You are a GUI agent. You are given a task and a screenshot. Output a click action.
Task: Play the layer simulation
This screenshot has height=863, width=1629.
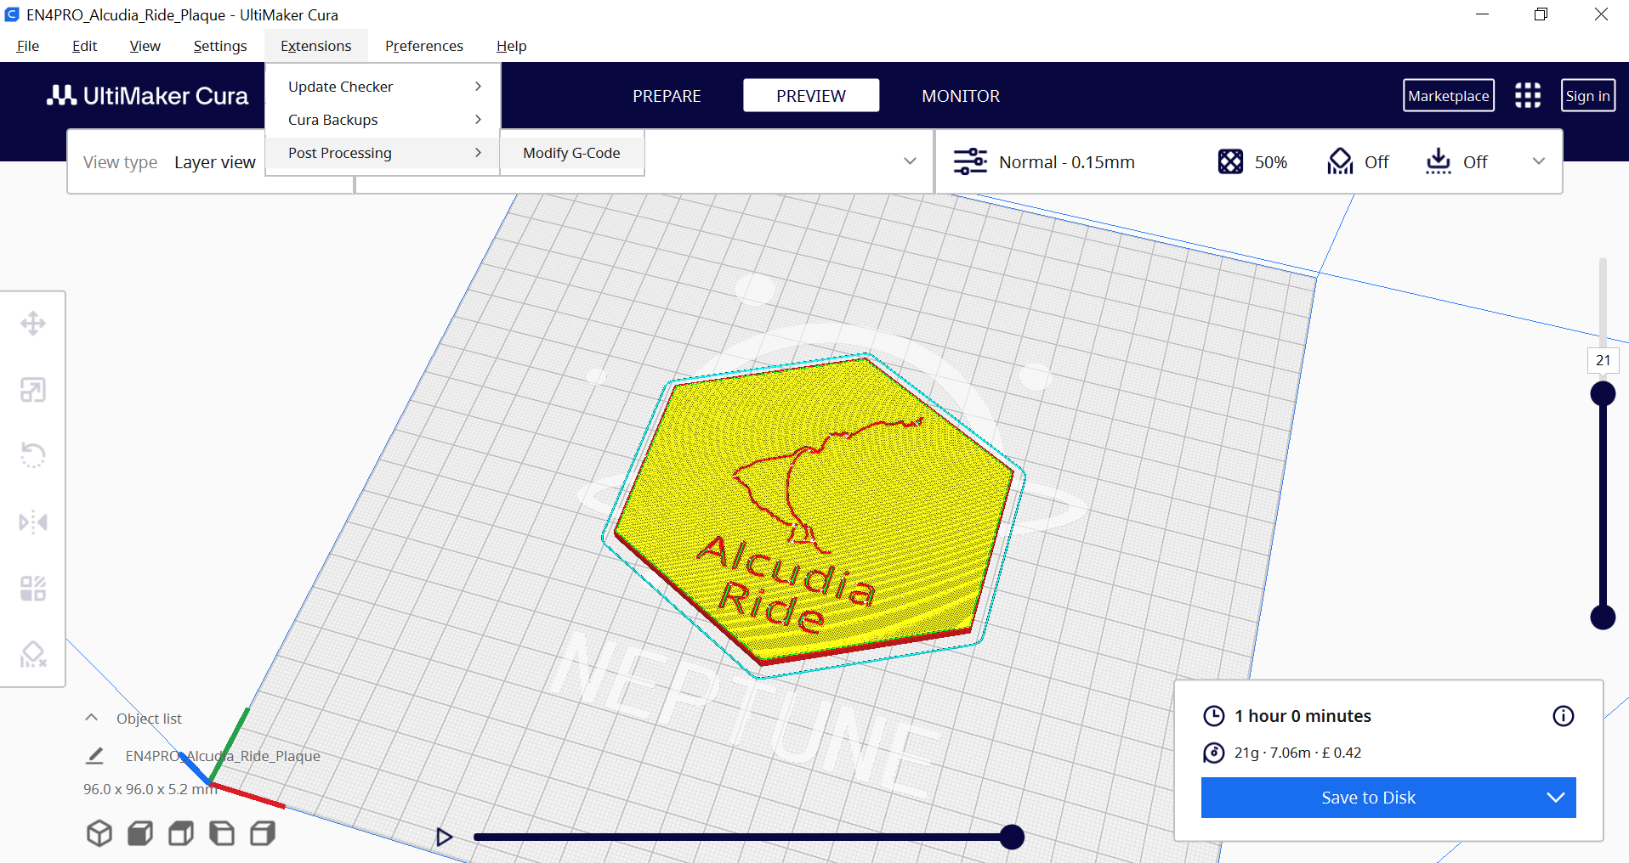coord(444,838)
